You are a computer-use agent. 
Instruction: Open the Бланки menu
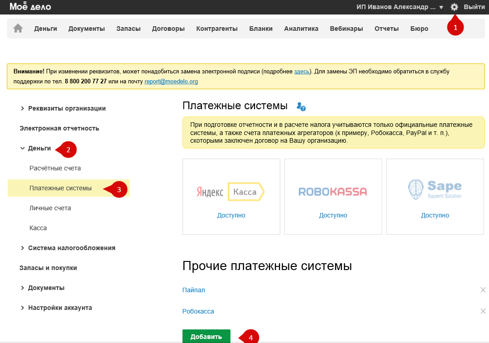pyautogui.click(x=261, y=29)
